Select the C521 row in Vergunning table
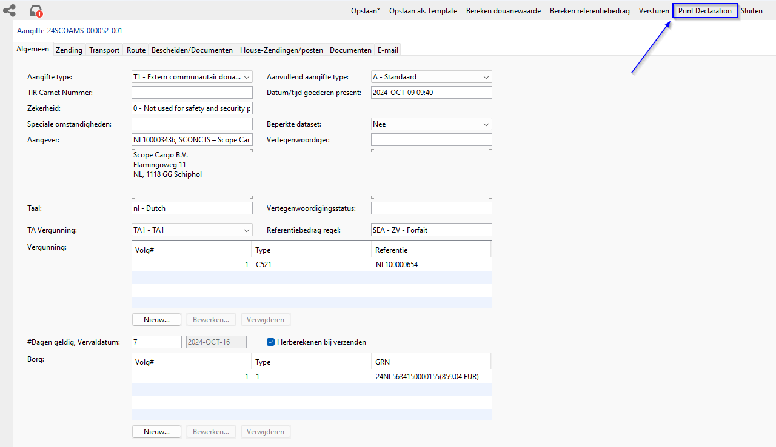 tap(311, 265)
